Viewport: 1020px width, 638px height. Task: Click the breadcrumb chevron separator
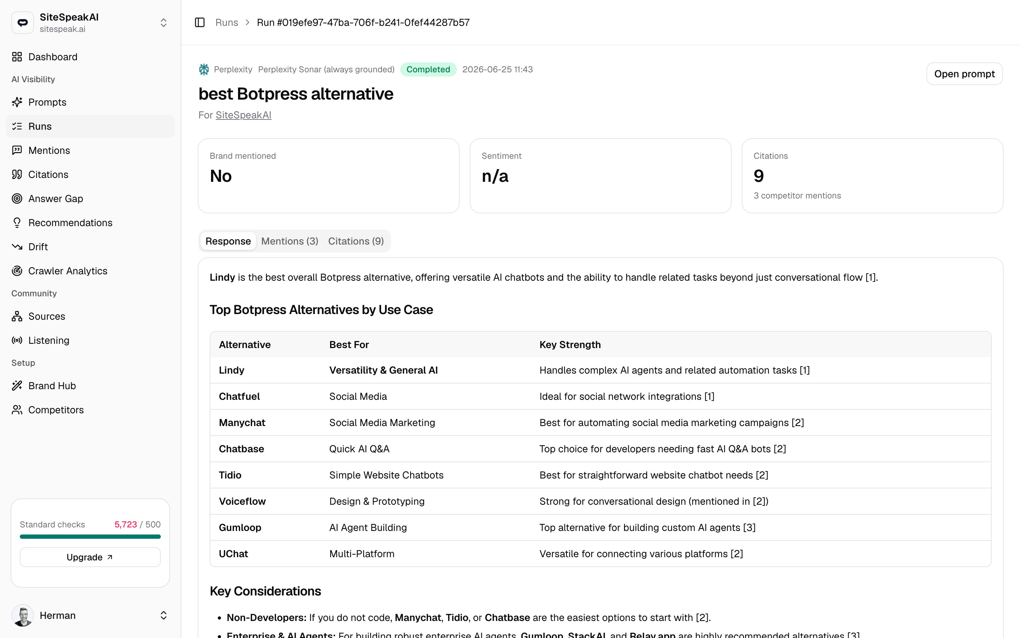pos(248,22)
